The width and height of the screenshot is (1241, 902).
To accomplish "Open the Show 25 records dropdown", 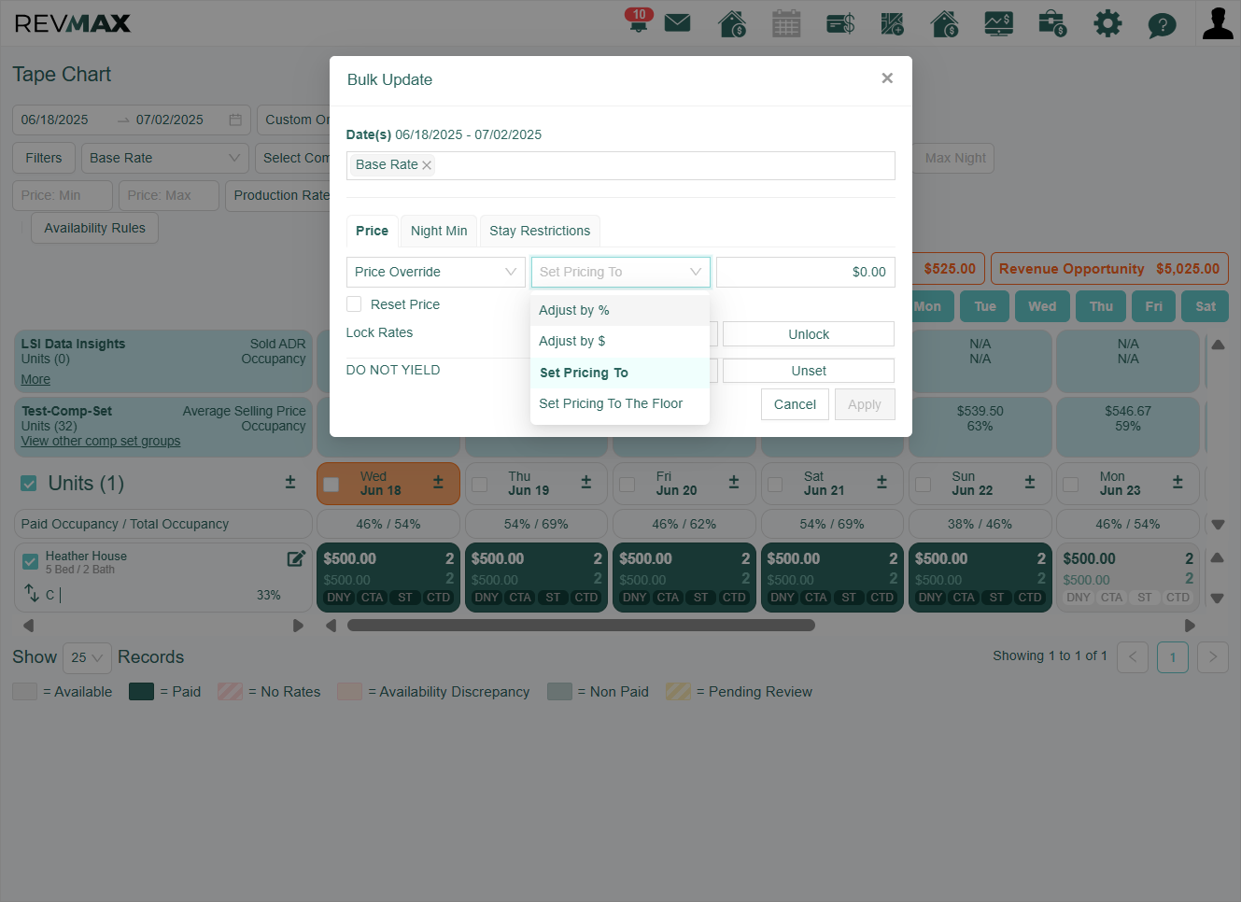I will pos(87,657).
